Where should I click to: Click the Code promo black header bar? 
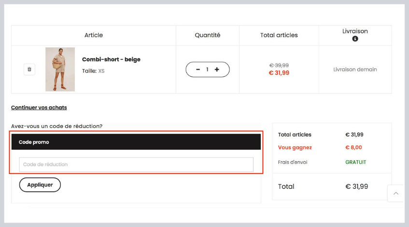point(136,142)
